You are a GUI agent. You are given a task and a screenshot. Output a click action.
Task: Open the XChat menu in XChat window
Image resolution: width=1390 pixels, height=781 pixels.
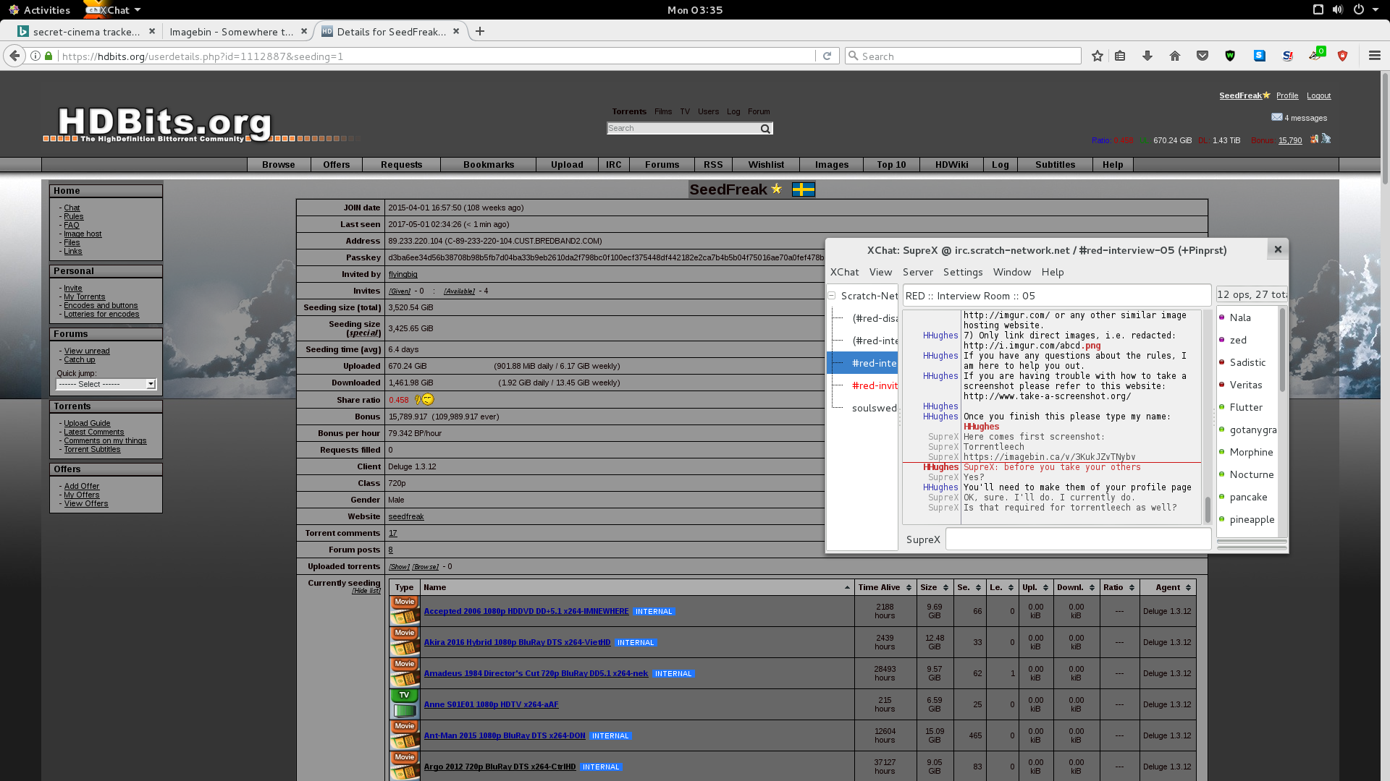coord(844,272)
